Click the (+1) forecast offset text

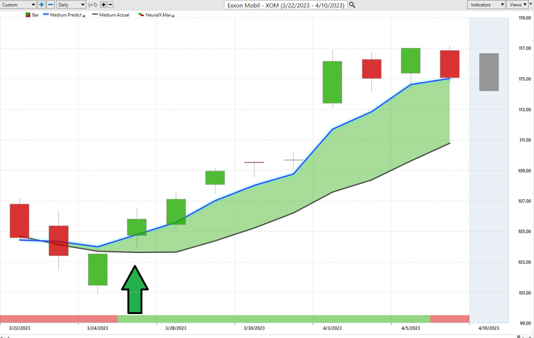(x=93, y=5)
